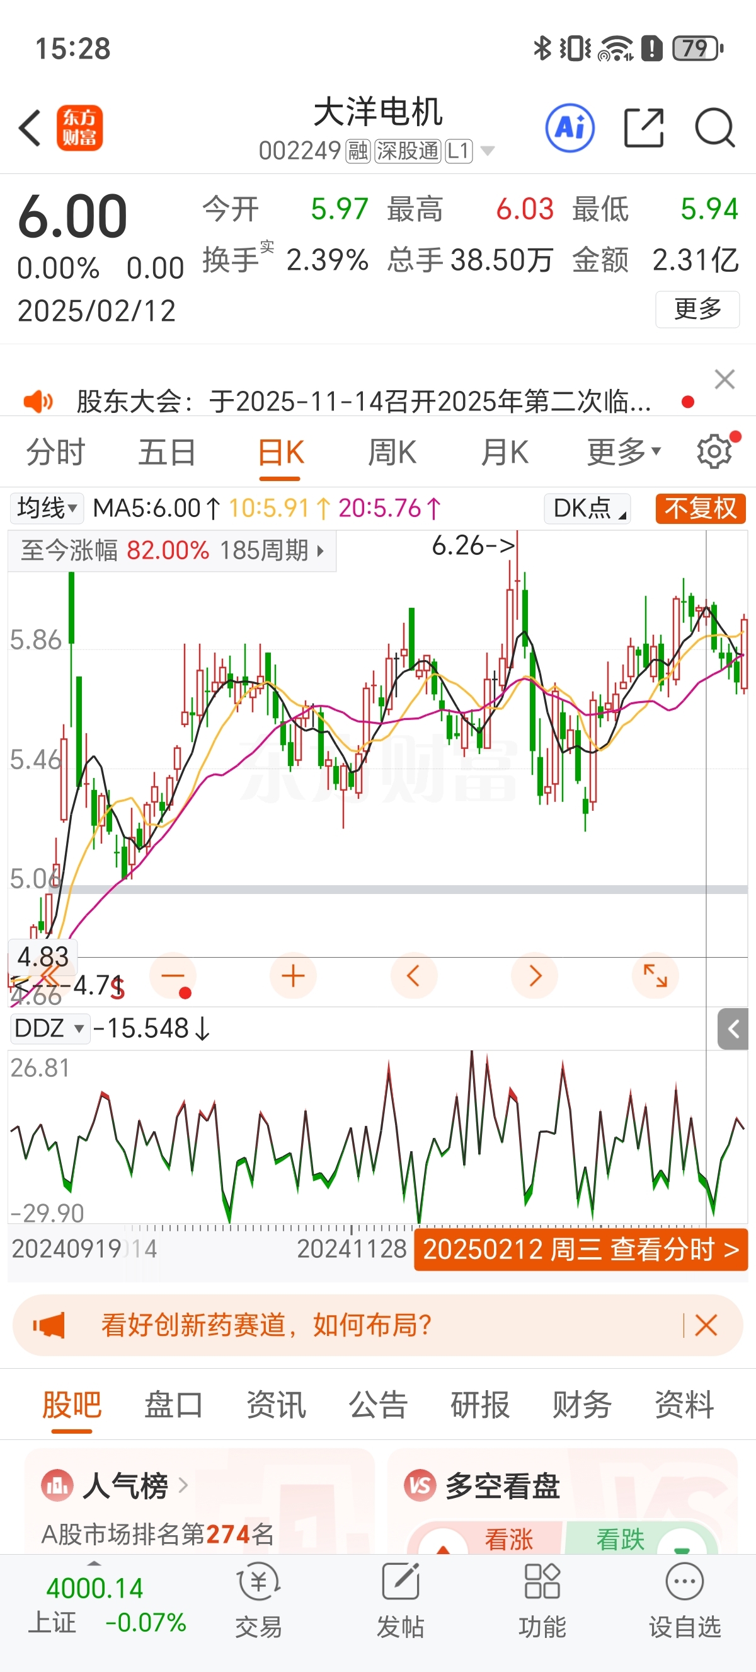Open 多空看盘 VS icon
Image resolution: width=756 pixels, height=1672 pixels.
(420, 1485)
